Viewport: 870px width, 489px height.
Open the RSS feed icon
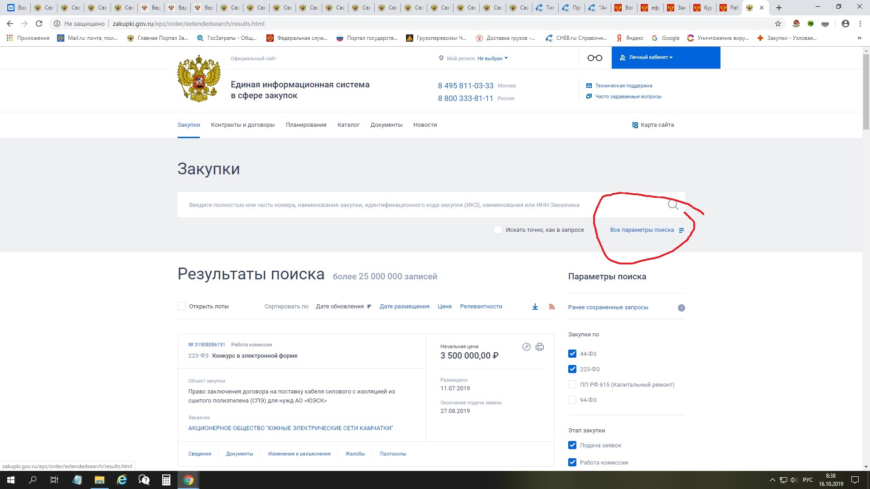click(551, 307)
